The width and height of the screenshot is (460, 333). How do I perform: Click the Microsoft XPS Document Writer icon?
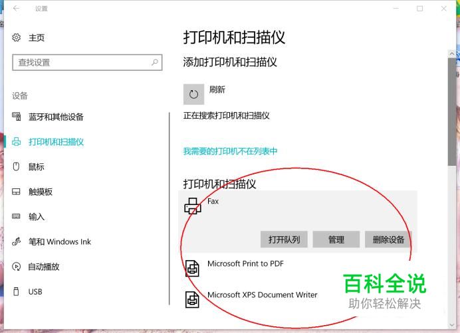192,299
